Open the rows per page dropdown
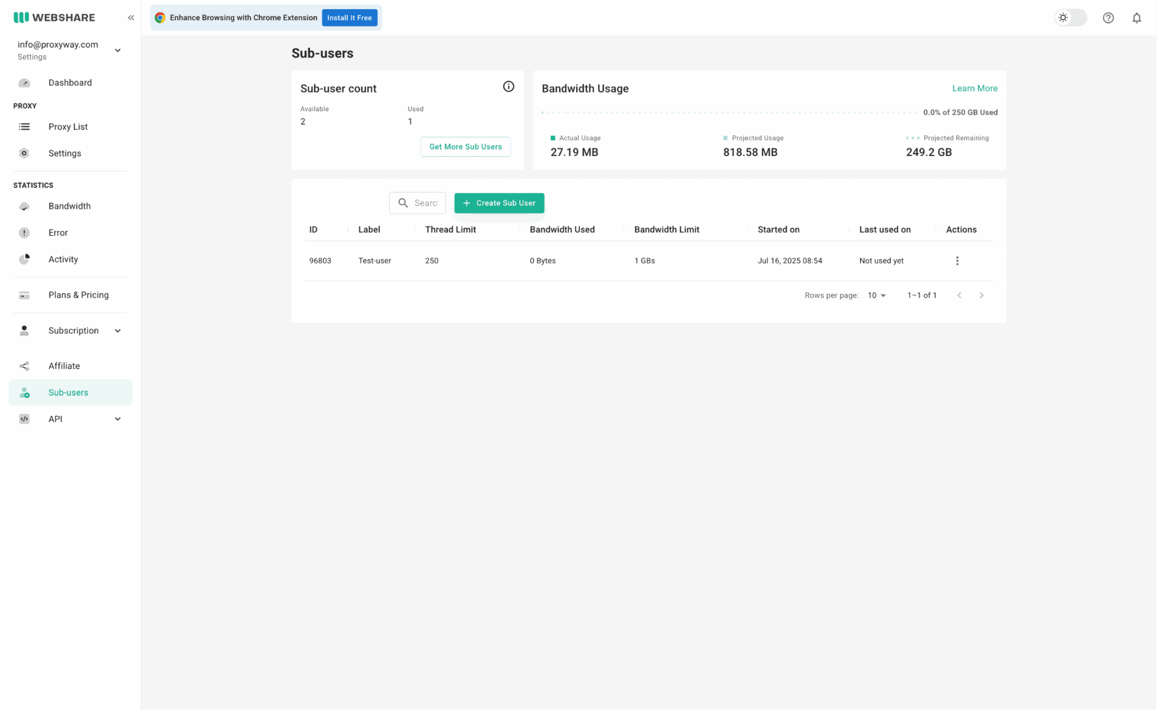The image size is (1157, 710). [x=876, y=295]
